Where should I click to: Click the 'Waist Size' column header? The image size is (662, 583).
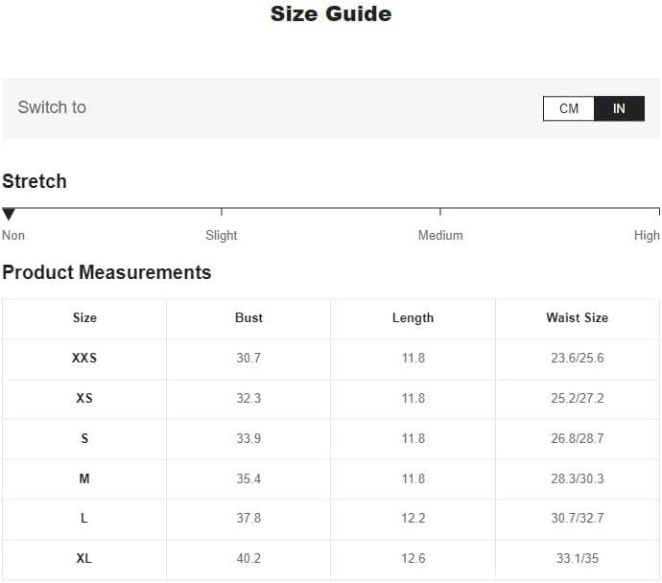click(578, 317)
